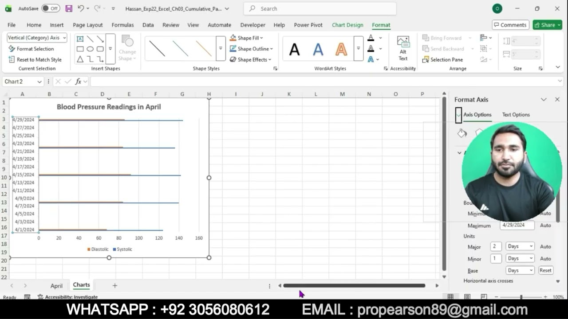This screenshot has height=319, width=568.
Task: Open the Selection Pane
Action: pyautogui.click(x=442, y=59)
